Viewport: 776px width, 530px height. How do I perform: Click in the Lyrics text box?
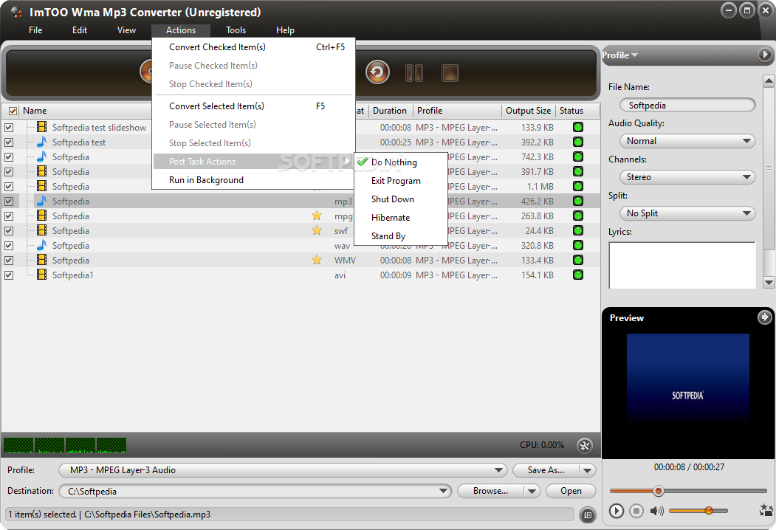tap(682, 265)
